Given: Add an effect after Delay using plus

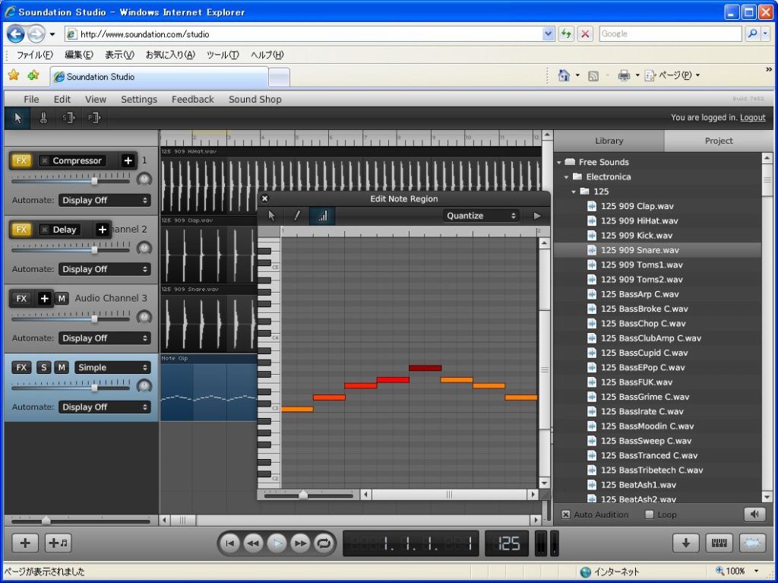Looking at the screenshot, I should click(103, 230).
